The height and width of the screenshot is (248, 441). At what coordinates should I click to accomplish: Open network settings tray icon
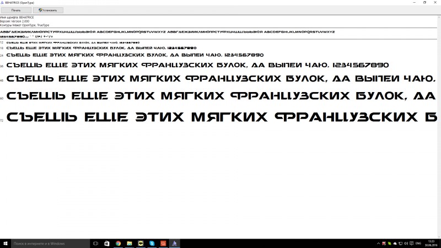401,244
